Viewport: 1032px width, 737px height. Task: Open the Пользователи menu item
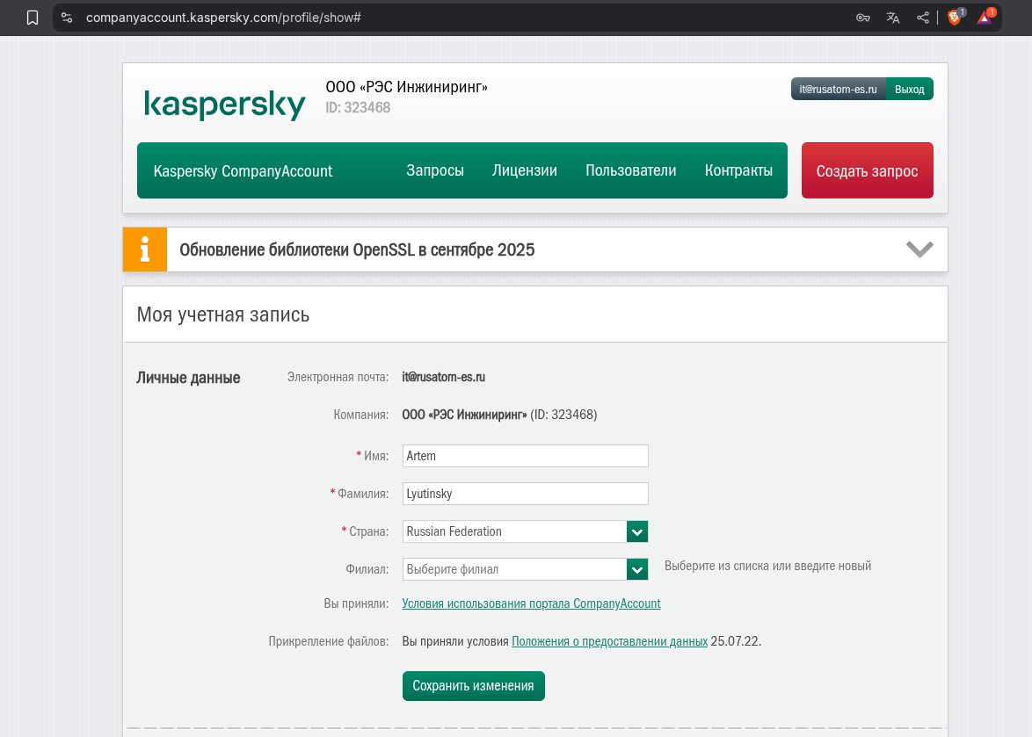coord(631,170)
